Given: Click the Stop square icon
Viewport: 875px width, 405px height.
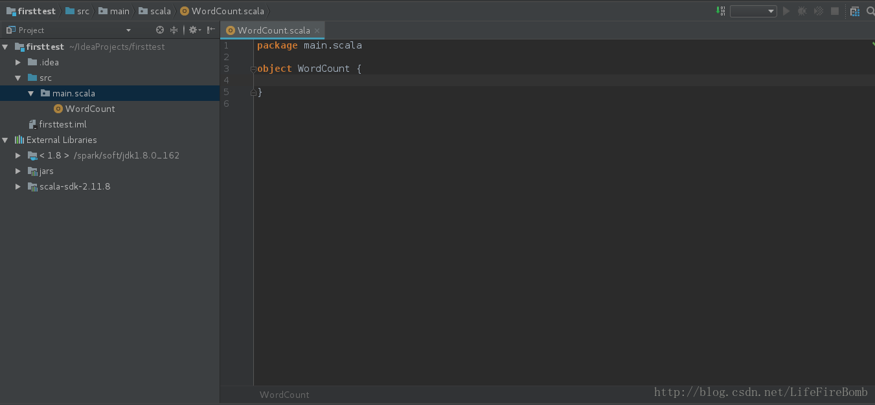Looking at the screenshot, I should coord(835,11).
